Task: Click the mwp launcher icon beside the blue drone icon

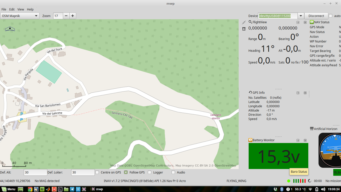Action: tap(84, 189)
